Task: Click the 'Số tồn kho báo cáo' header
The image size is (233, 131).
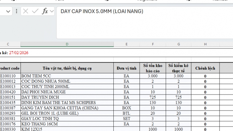Action: tap(153, 68)
